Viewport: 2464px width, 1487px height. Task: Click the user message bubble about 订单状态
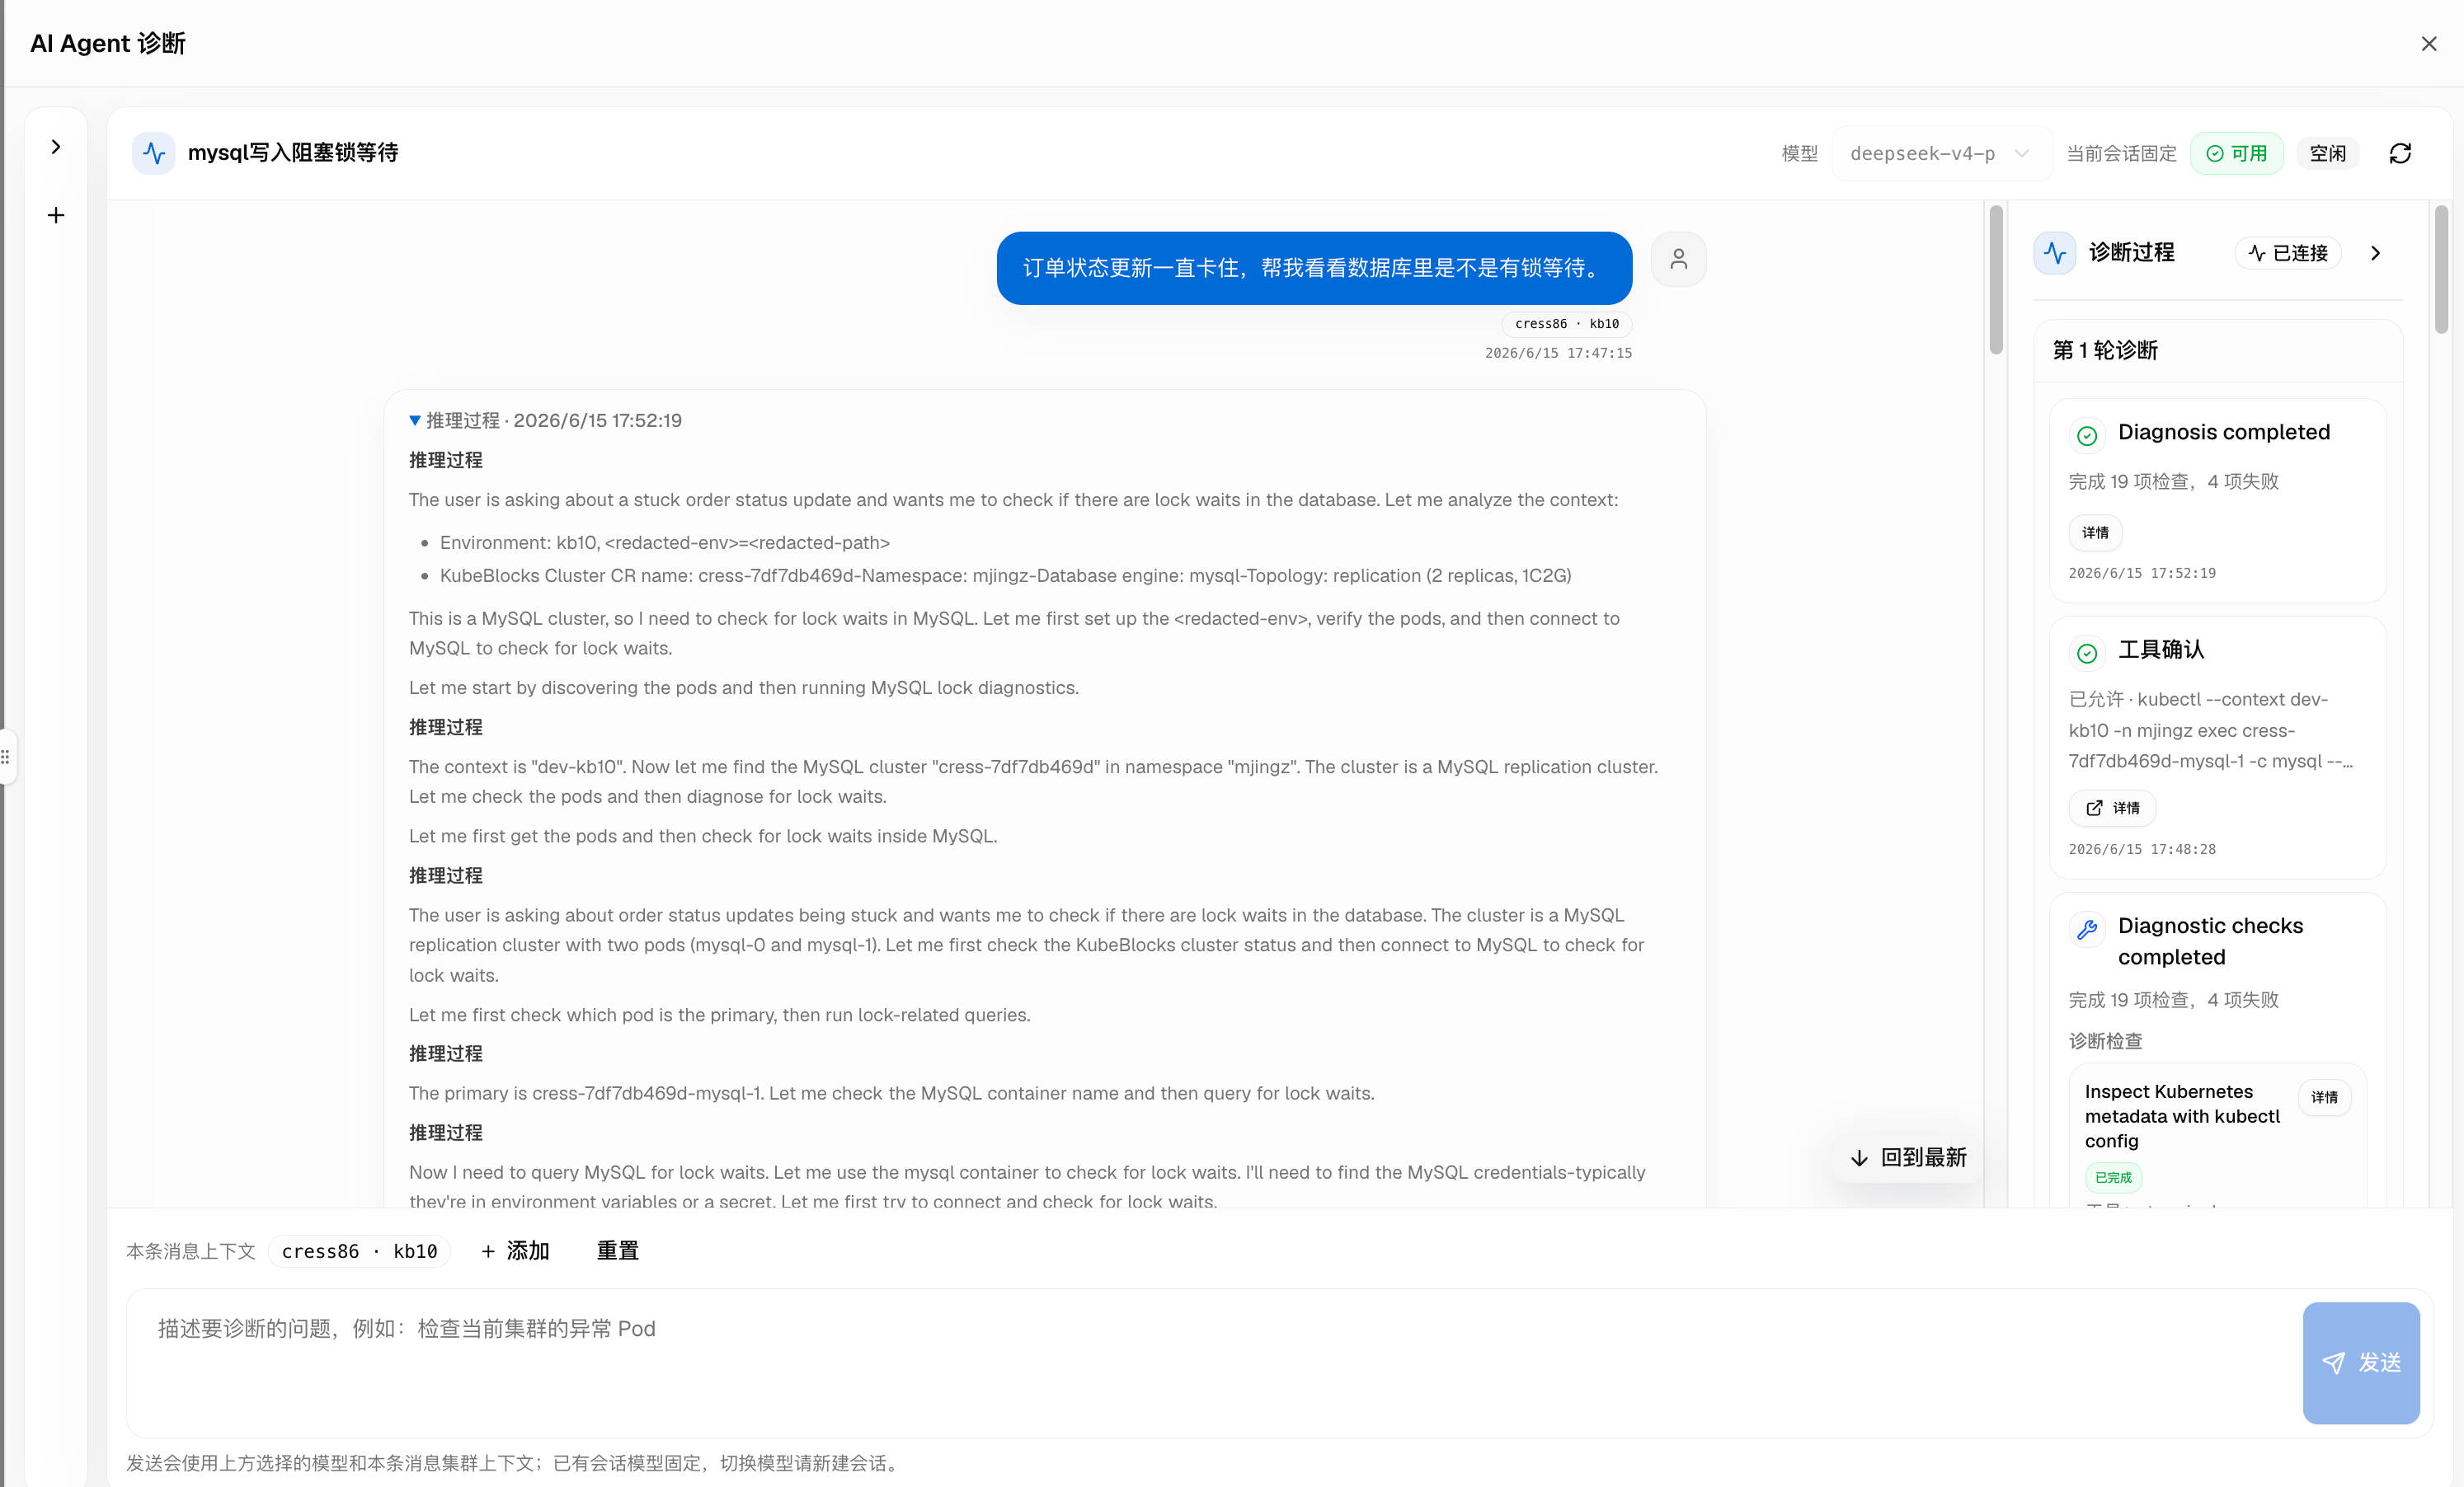[1314, 268]
